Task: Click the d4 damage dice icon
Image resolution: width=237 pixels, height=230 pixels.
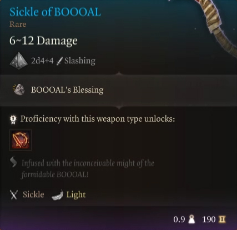Action: point(19,61)
